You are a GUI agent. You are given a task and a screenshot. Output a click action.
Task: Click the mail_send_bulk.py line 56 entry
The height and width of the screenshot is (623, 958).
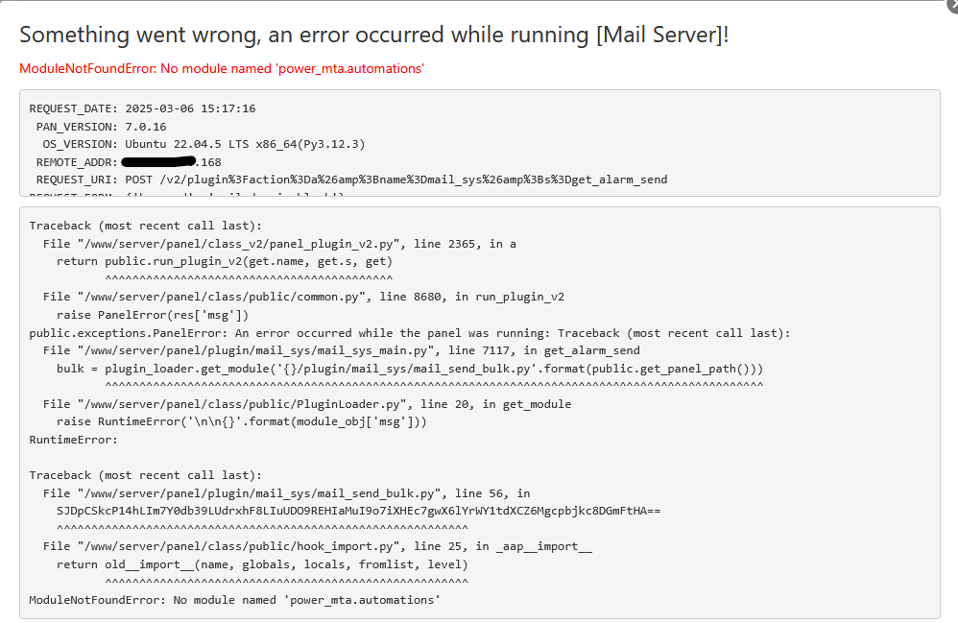click(287, 493)
